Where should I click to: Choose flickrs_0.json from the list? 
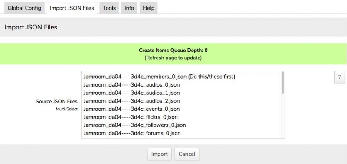click(x=181, y=117)
